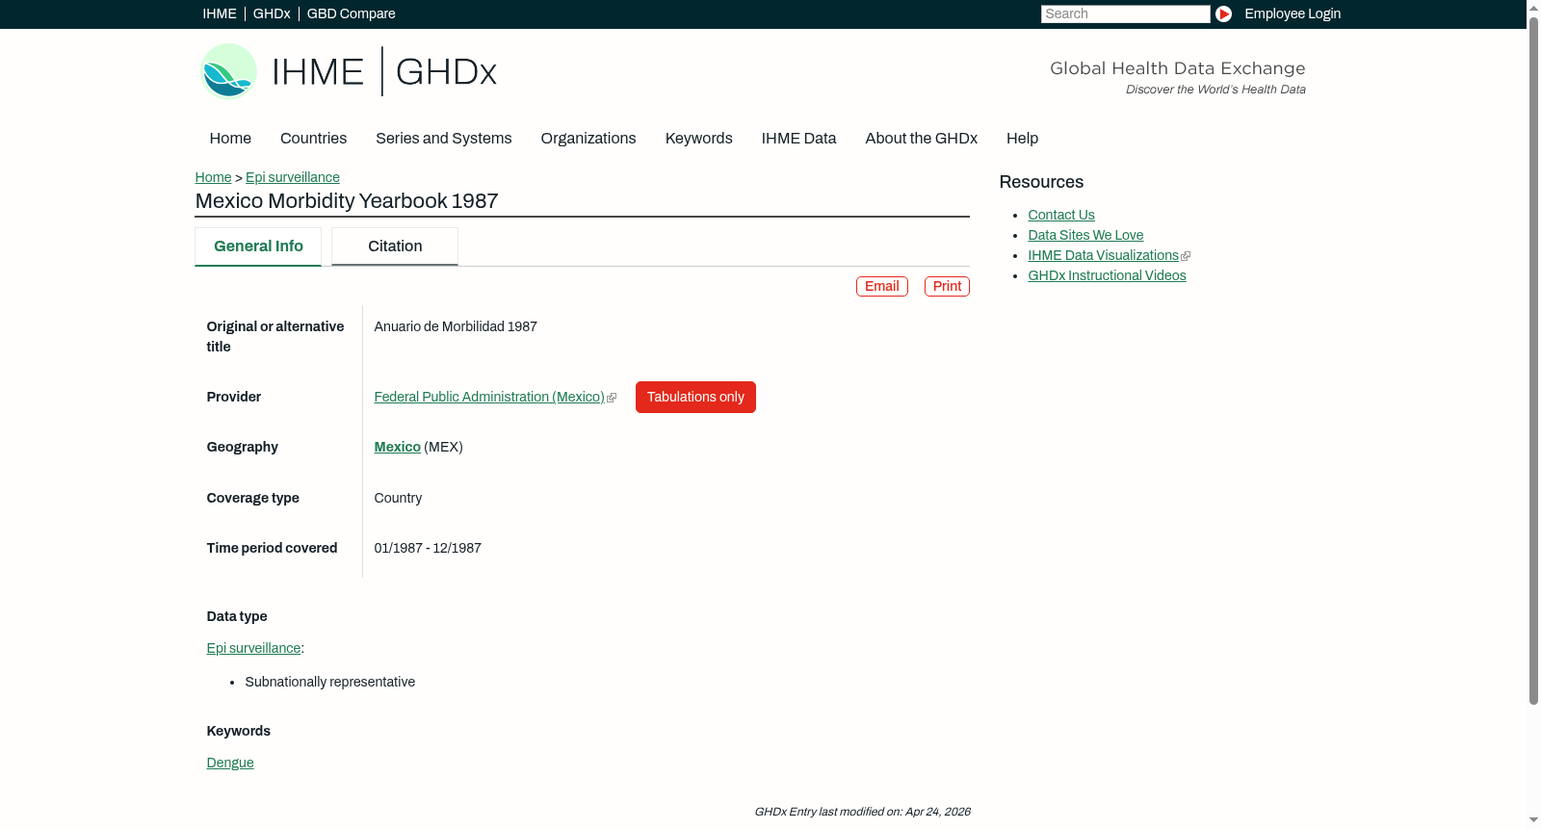The width and height of the screenshot is (1541, 829).
Task: Click the scrollbar up arrow
Action: (1533, 7)
